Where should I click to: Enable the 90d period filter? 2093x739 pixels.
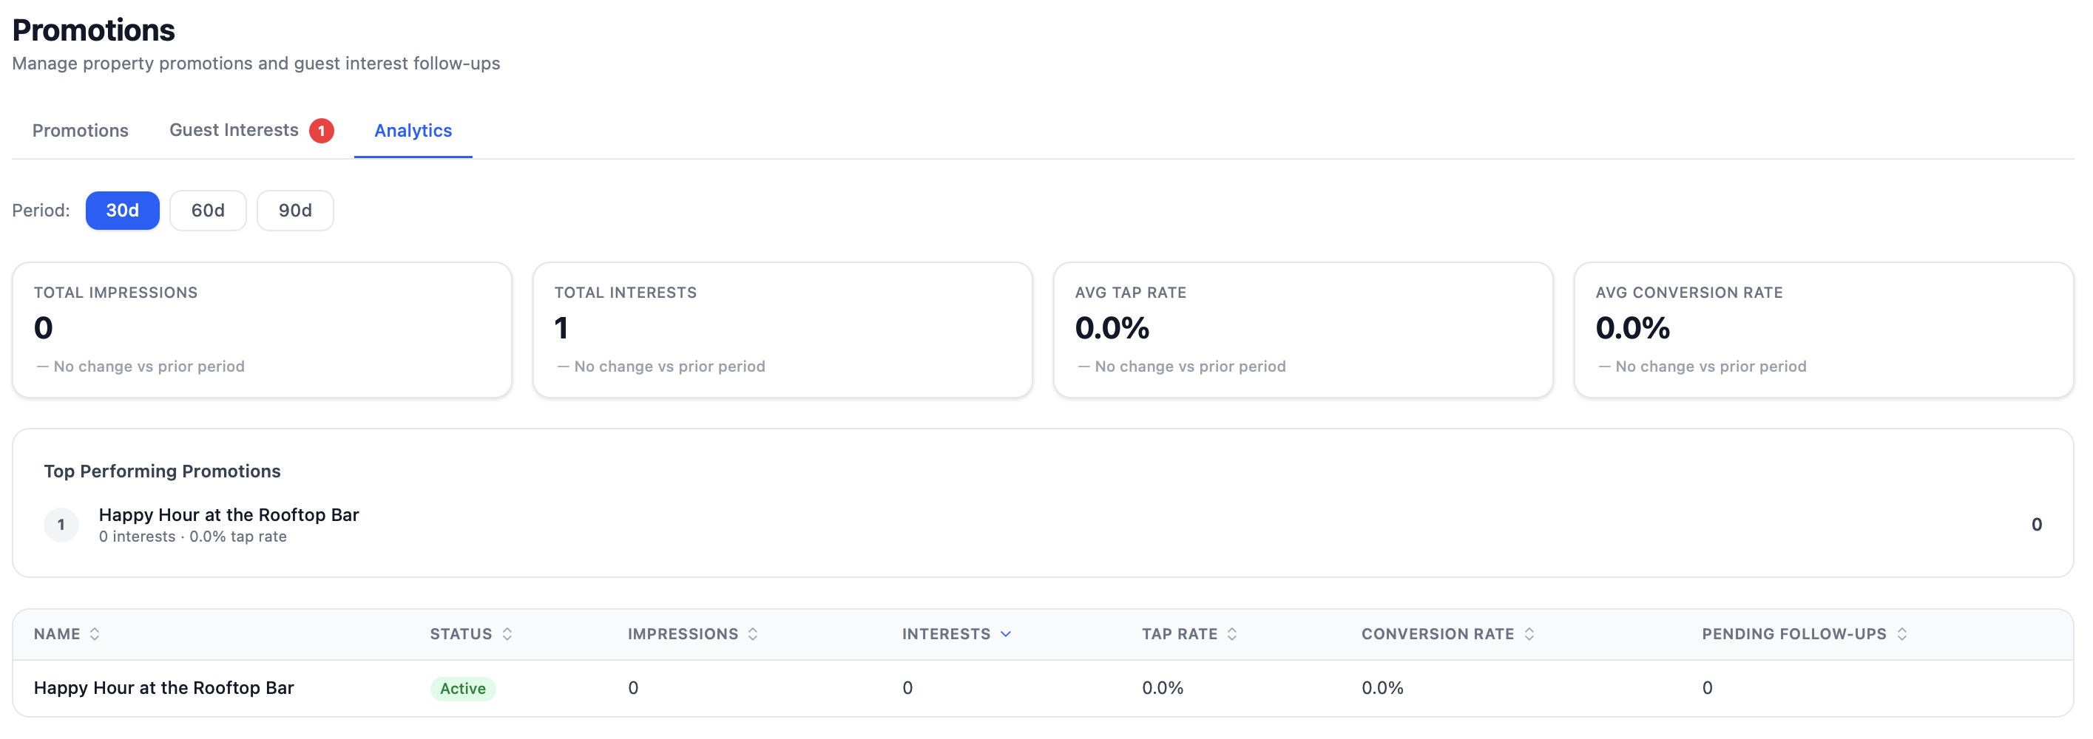tap(295, 211)
